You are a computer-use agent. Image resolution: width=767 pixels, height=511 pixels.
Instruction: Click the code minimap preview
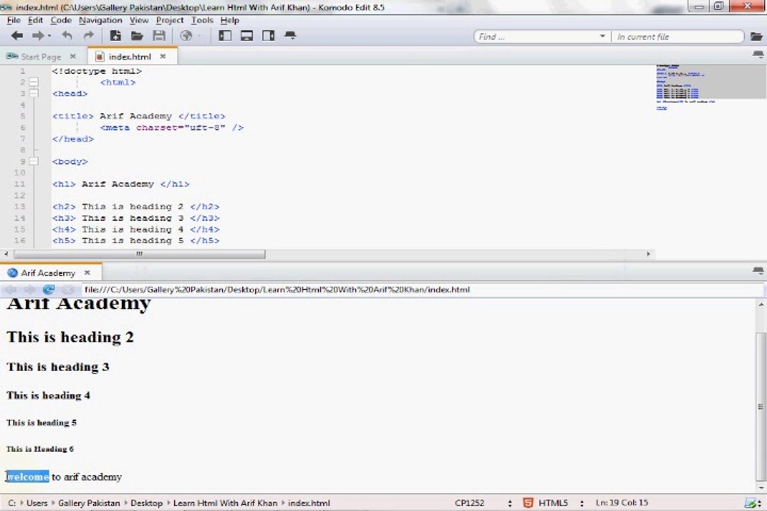pyautogui.click(x=711, y=88)
